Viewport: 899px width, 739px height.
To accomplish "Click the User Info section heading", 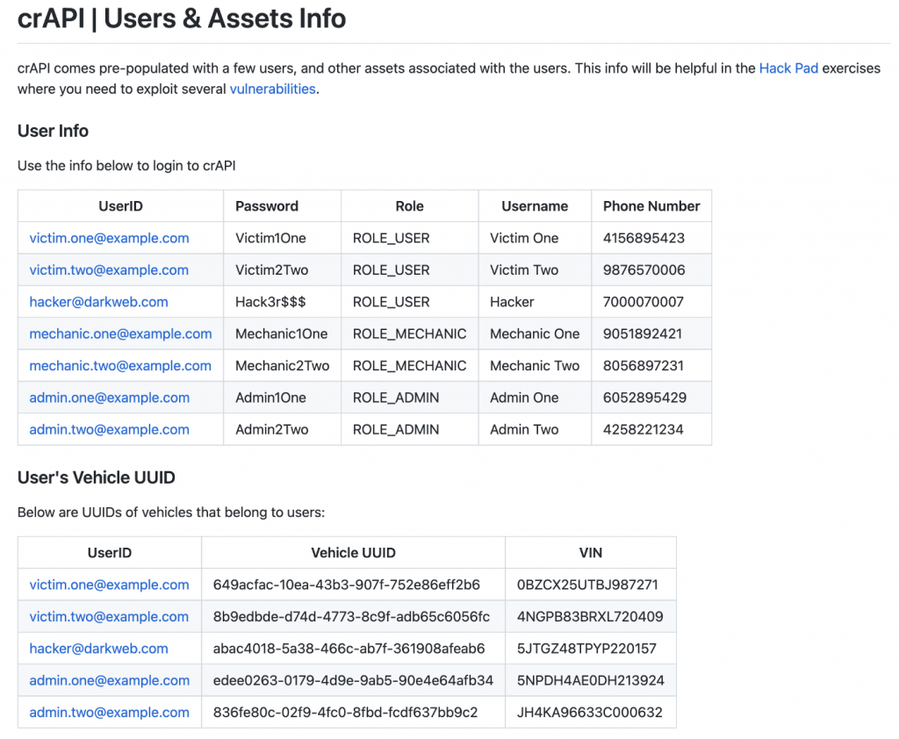I will click(x=53, y=131).
